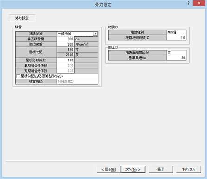Click the 次へ(N) button
This screenshot has width=207, height=179.
pyautogui.click(x=133, y=169)
